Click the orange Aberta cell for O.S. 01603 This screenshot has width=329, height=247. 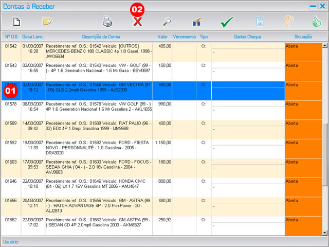(x=303, y=168)
